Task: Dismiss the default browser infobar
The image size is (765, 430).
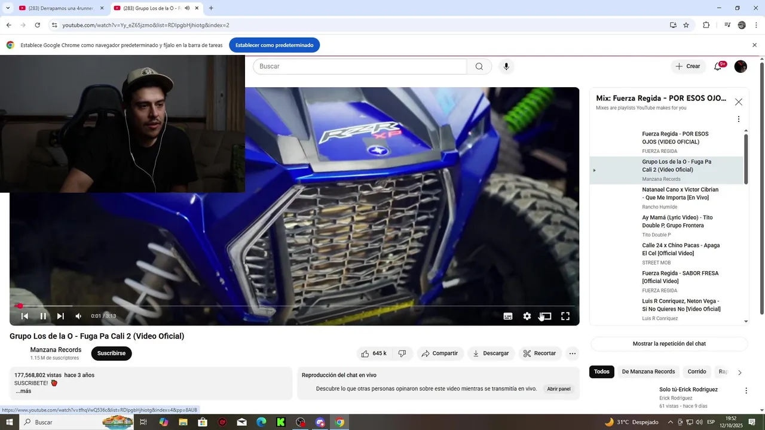Action: (x=754, y=45)
